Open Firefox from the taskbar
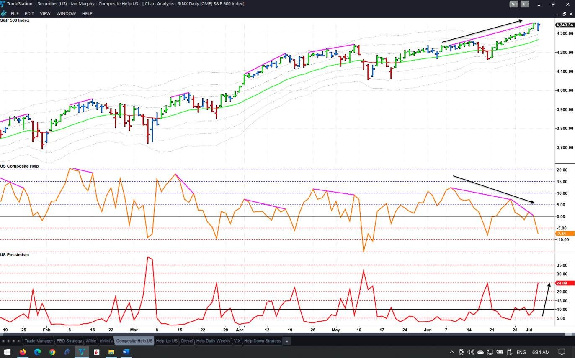The height and width of the screenshot is (358, 575). pyautogui.click(x=23, y=352)
